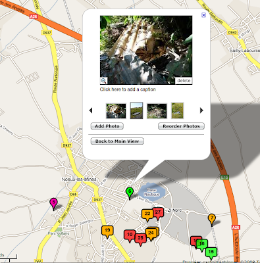Go Back to Main View
Viewport: 260px width, 263px height.
117,141
